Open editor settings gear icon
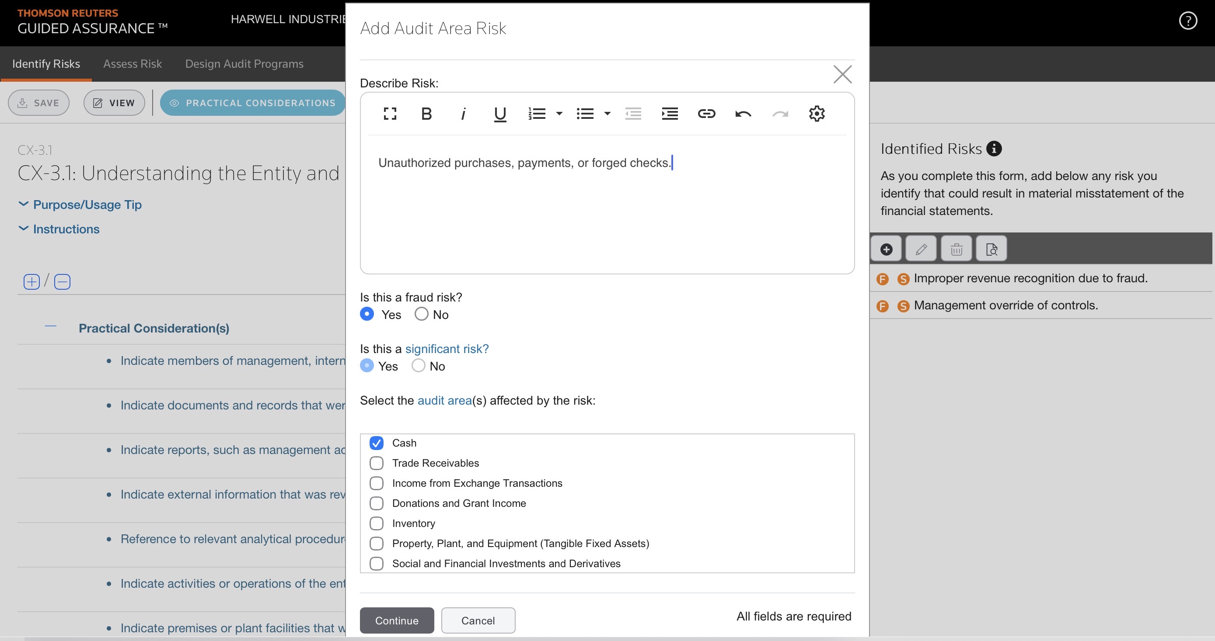Viewport: 1215px width, 641px height. click(x=817, y=114)
